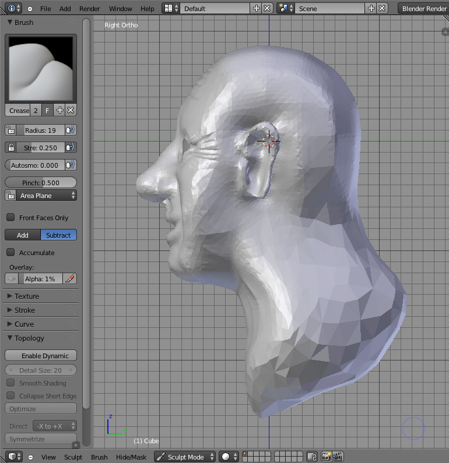Unlink the Crease brush with X icon

(71, 110)
